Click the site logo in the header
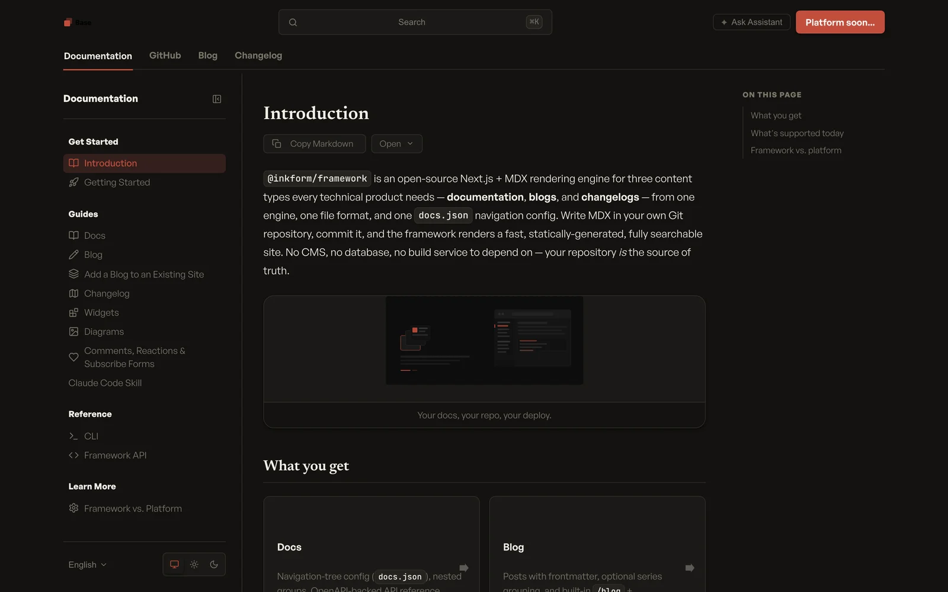The width and height of the screenshot is (948, 592). 78,22
